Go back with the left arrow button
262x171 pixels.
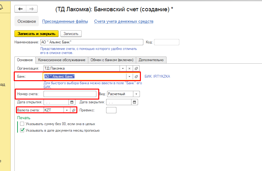click(20, 9)
